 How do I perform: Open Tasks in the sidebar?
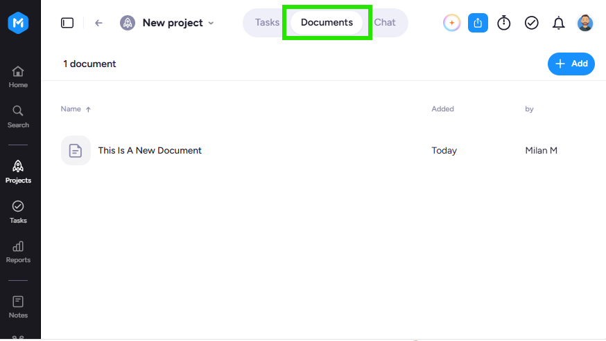[18, 212]
